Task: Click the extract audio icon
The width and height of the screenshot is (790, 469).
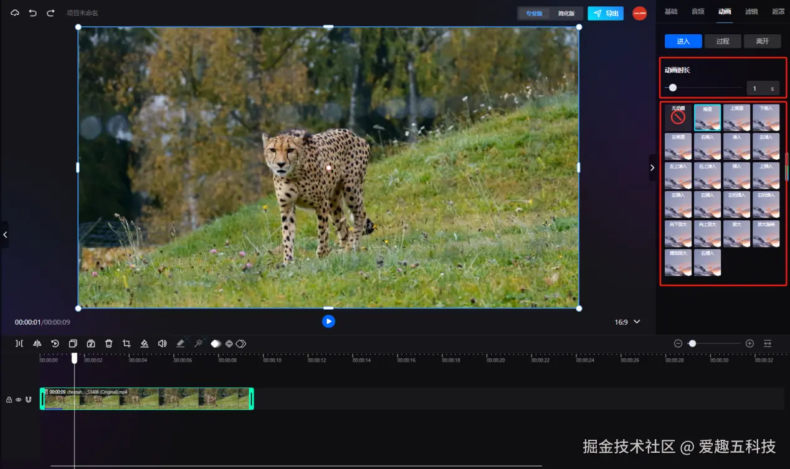Action: [x=90, y=343]
